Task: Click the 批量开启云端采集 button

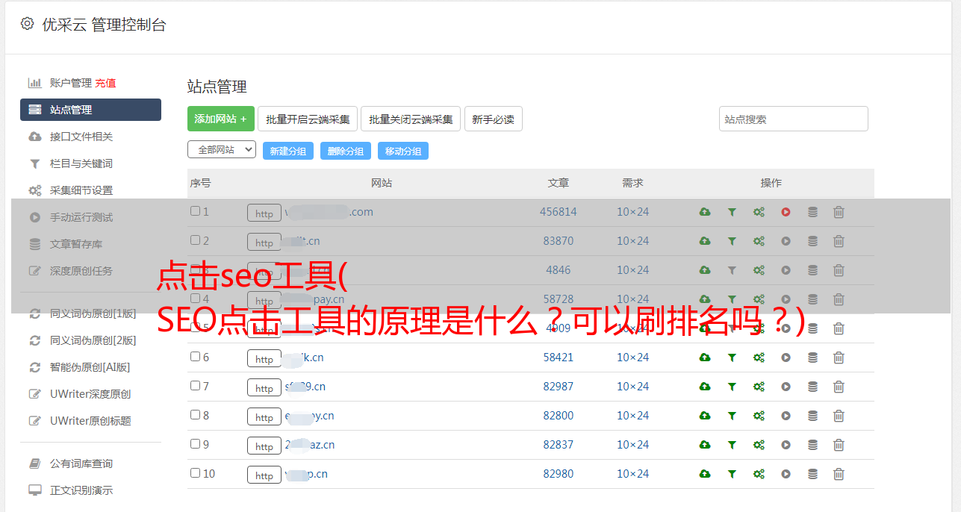Action: point(308,119)
